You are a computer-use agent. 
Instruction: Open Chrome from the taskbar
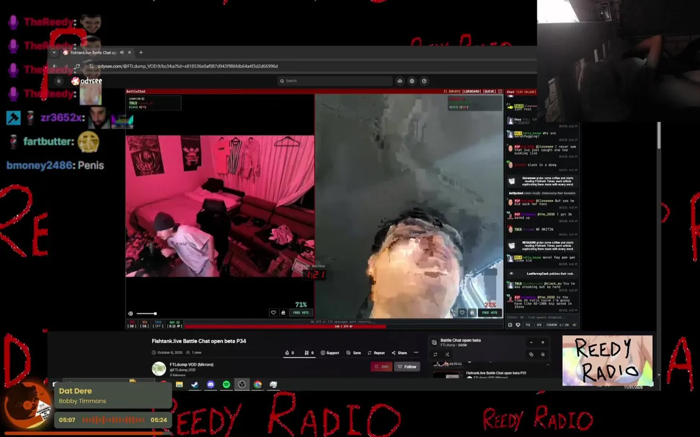click(x=258, y=384)
